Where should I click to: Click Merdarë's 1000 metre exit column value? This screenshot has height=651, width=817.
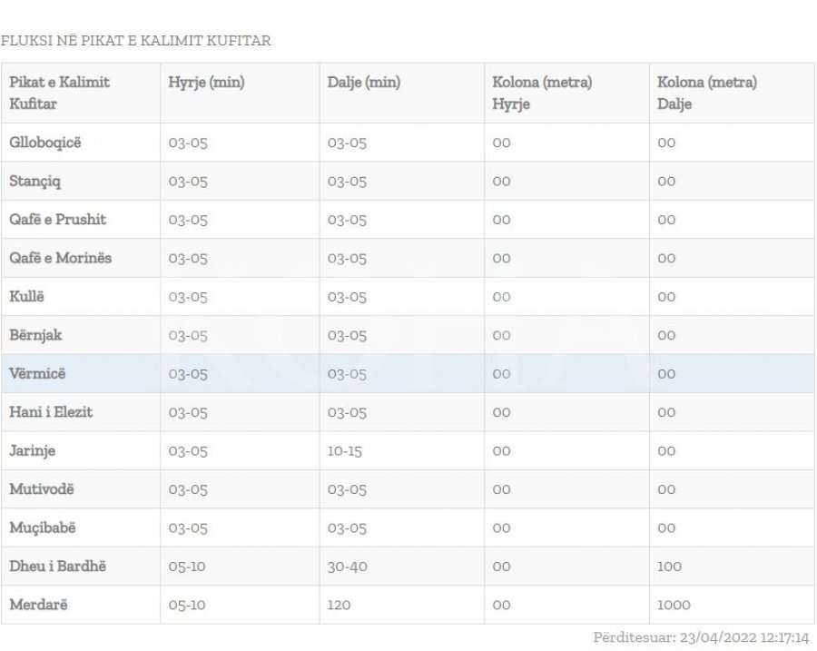click(674, 605)
